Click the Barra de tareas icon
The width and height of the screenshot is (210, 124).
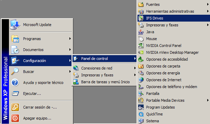pos(76,82)
